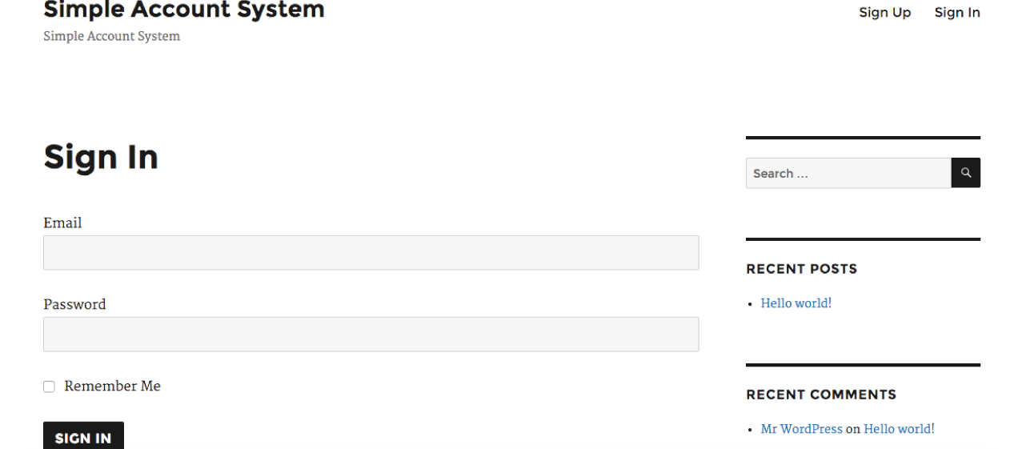
Task: Click the magnifying glass search button
Action: coord(965,173)
